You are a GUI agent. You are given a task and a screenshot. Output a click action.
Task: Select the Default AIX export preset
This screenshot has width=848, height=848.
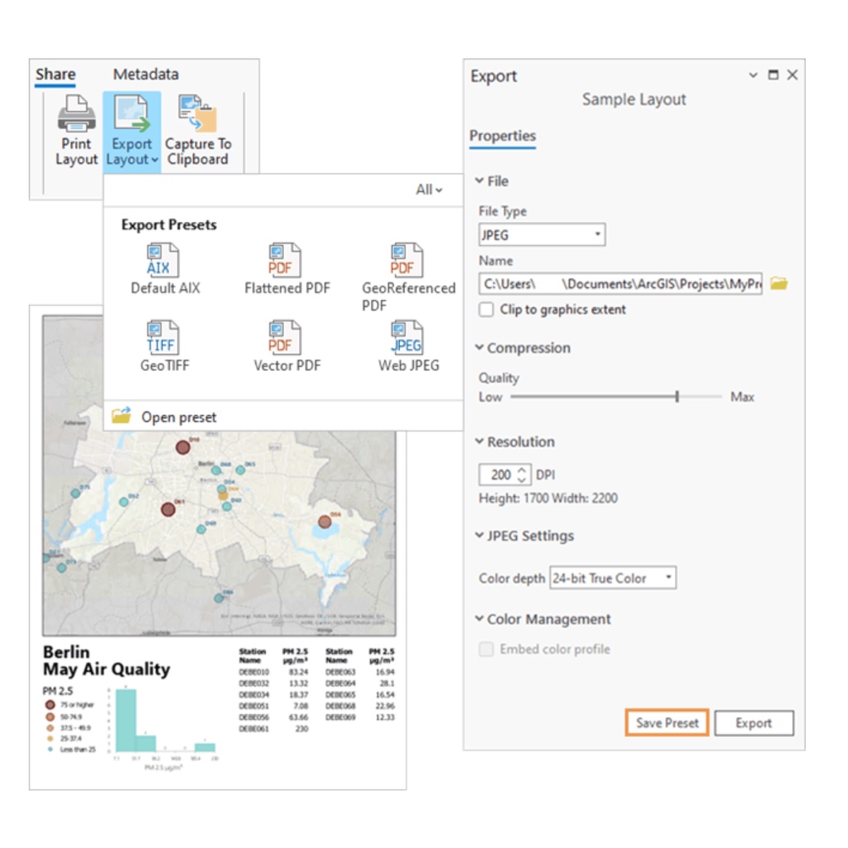pos(163,260)
